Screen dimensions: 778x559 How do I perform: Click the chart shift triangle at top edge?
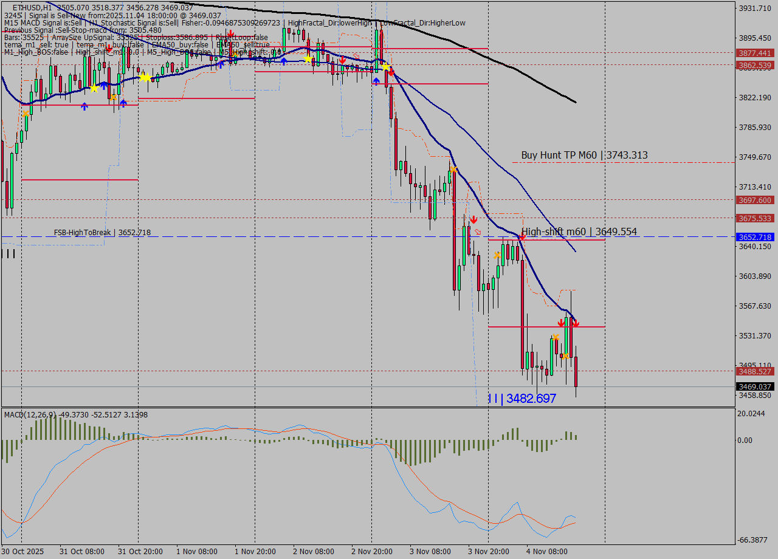tap(605, 4)
